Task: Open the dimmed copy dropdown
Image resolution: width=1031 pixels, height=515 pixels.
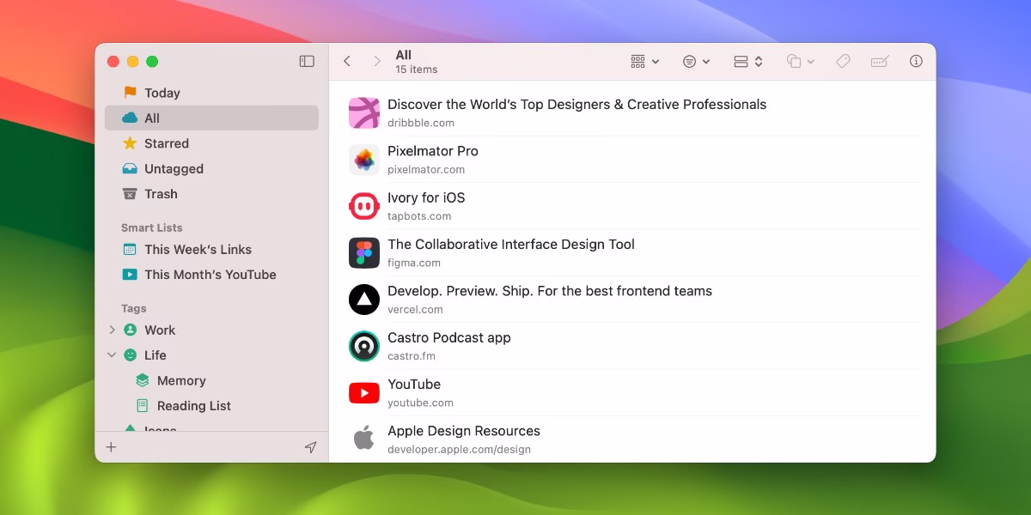Action: click(x=800, y=61)
